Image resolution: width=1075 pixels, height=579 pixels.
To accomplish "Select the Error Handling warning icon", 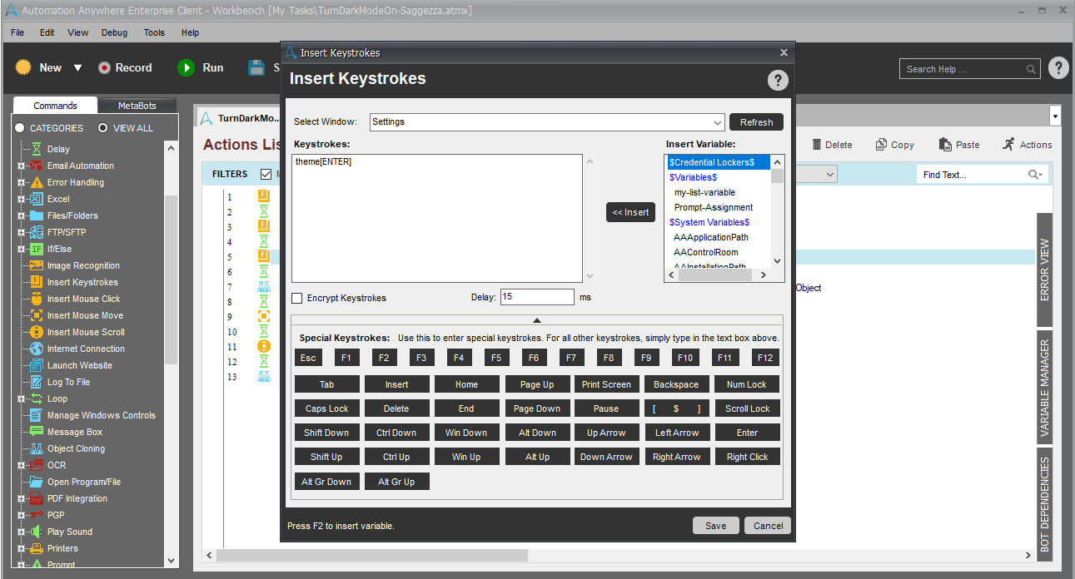I will pos(37,182).
